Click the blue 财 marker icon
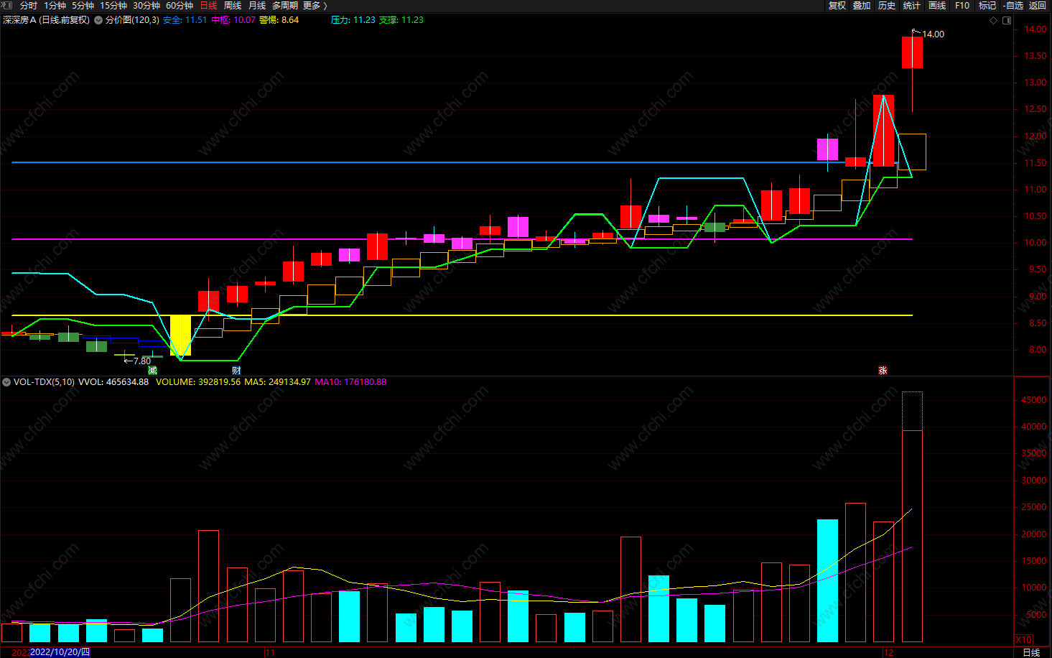Viewport: 1052px width, 658px height. 236,370
